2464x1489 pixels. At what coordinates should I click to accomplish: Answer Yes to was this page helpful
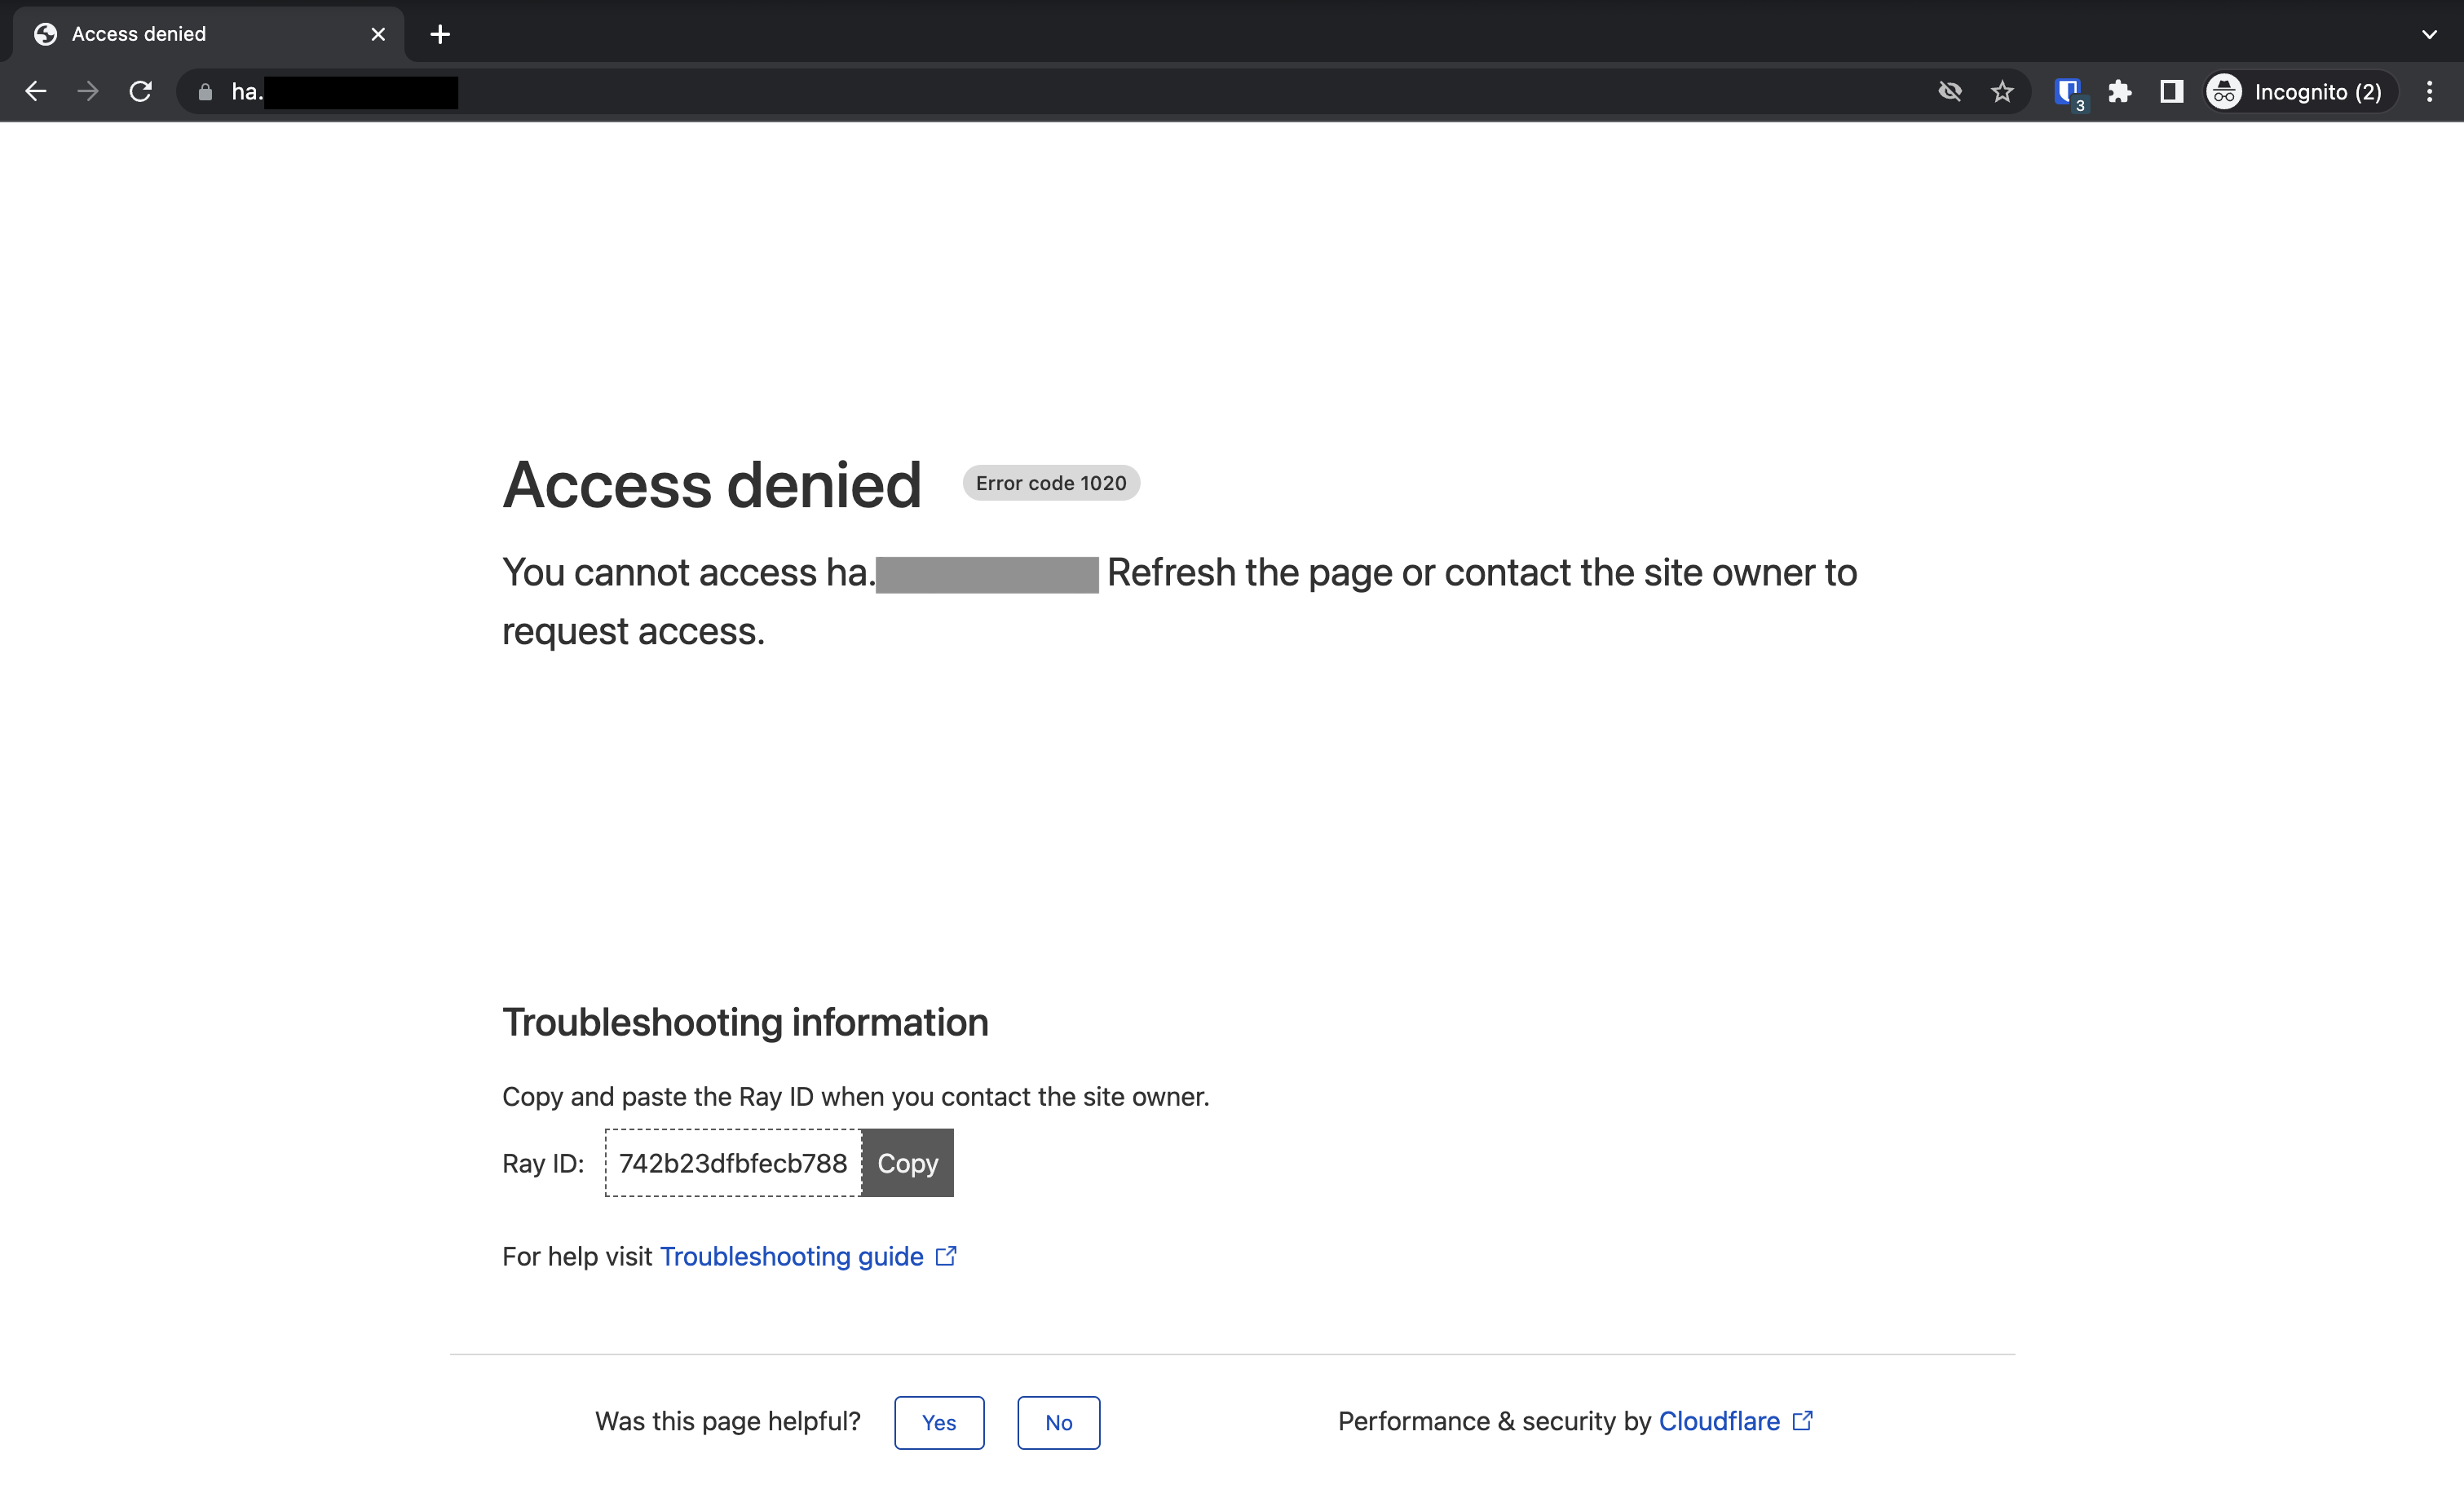click(x=938, y=1422)
